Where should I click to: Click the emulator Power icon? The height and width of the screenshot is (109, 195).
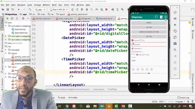175,12
